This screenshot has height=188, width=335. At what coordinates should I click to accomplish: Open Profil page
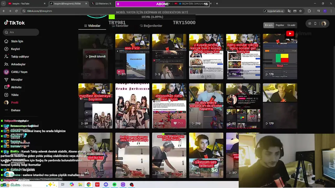coord(15,103)
